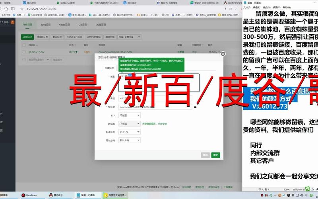Check the checkbox for site 45.125.217.202
This screenshot has height=199, width=318.
point(24,52)
